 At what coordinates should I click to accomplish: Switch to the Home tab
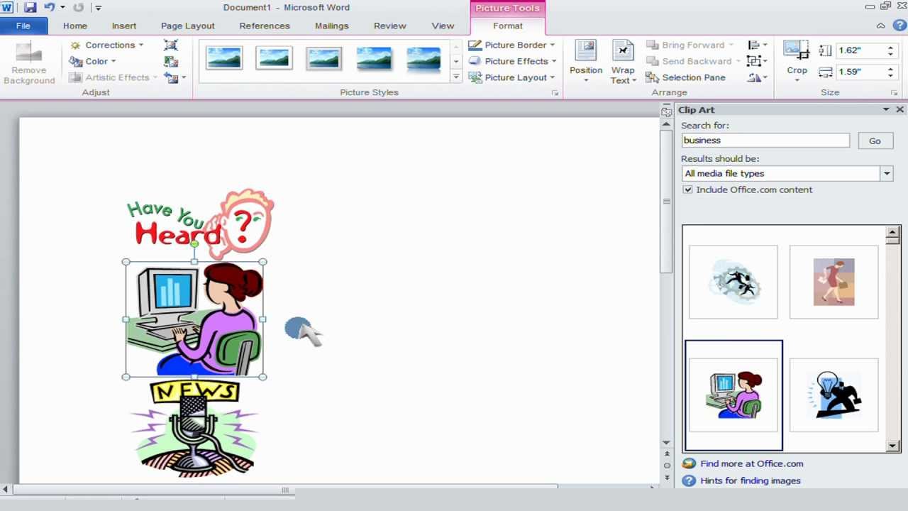tap(75, 26)
